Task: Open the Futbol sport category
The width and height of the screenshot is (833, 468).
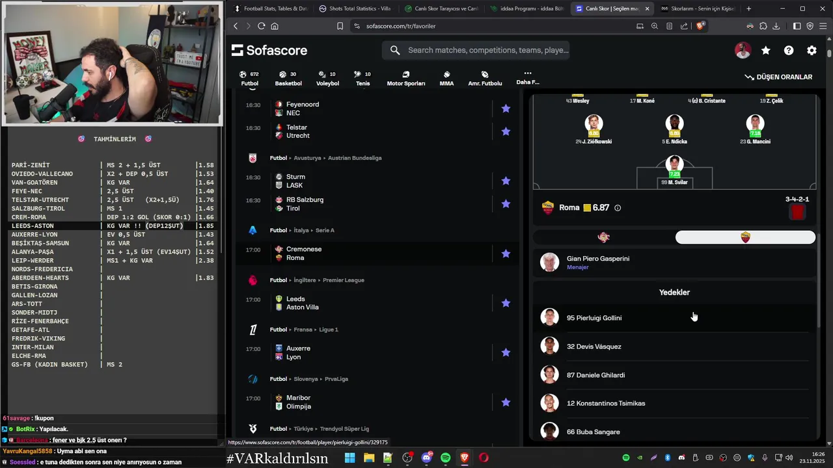Action: pyautogui.click(x=249, y=78)
